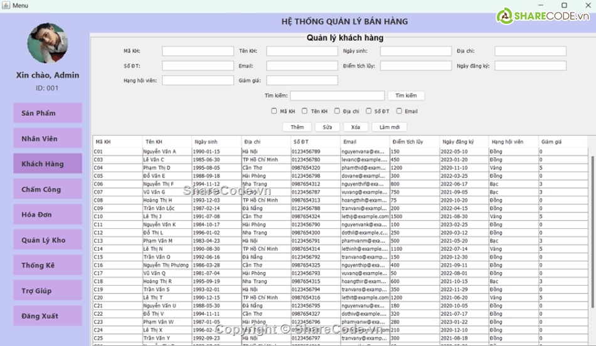Focus the Mã KH input field
596x346 pixels.
click(x=198, y=51)
